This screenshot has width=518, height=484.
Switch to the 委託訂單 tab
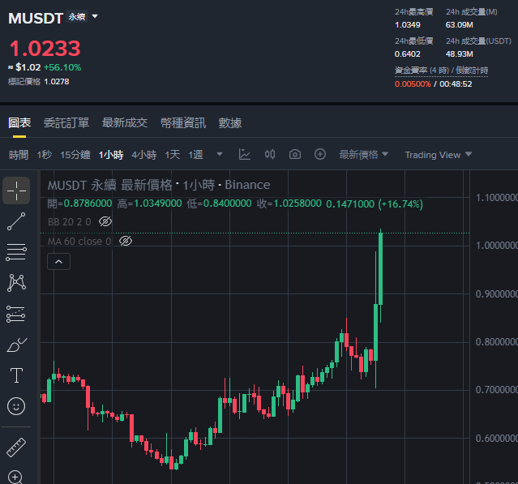click(x=66, y=123)
